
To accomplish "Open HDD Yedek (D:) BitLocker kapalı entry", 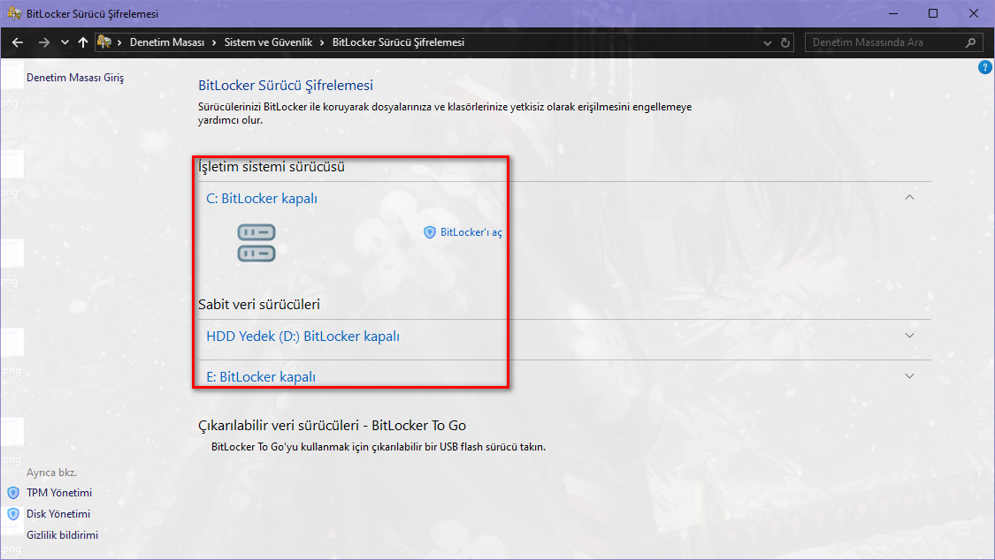I will pyautogui.click(x=302, y=337).
